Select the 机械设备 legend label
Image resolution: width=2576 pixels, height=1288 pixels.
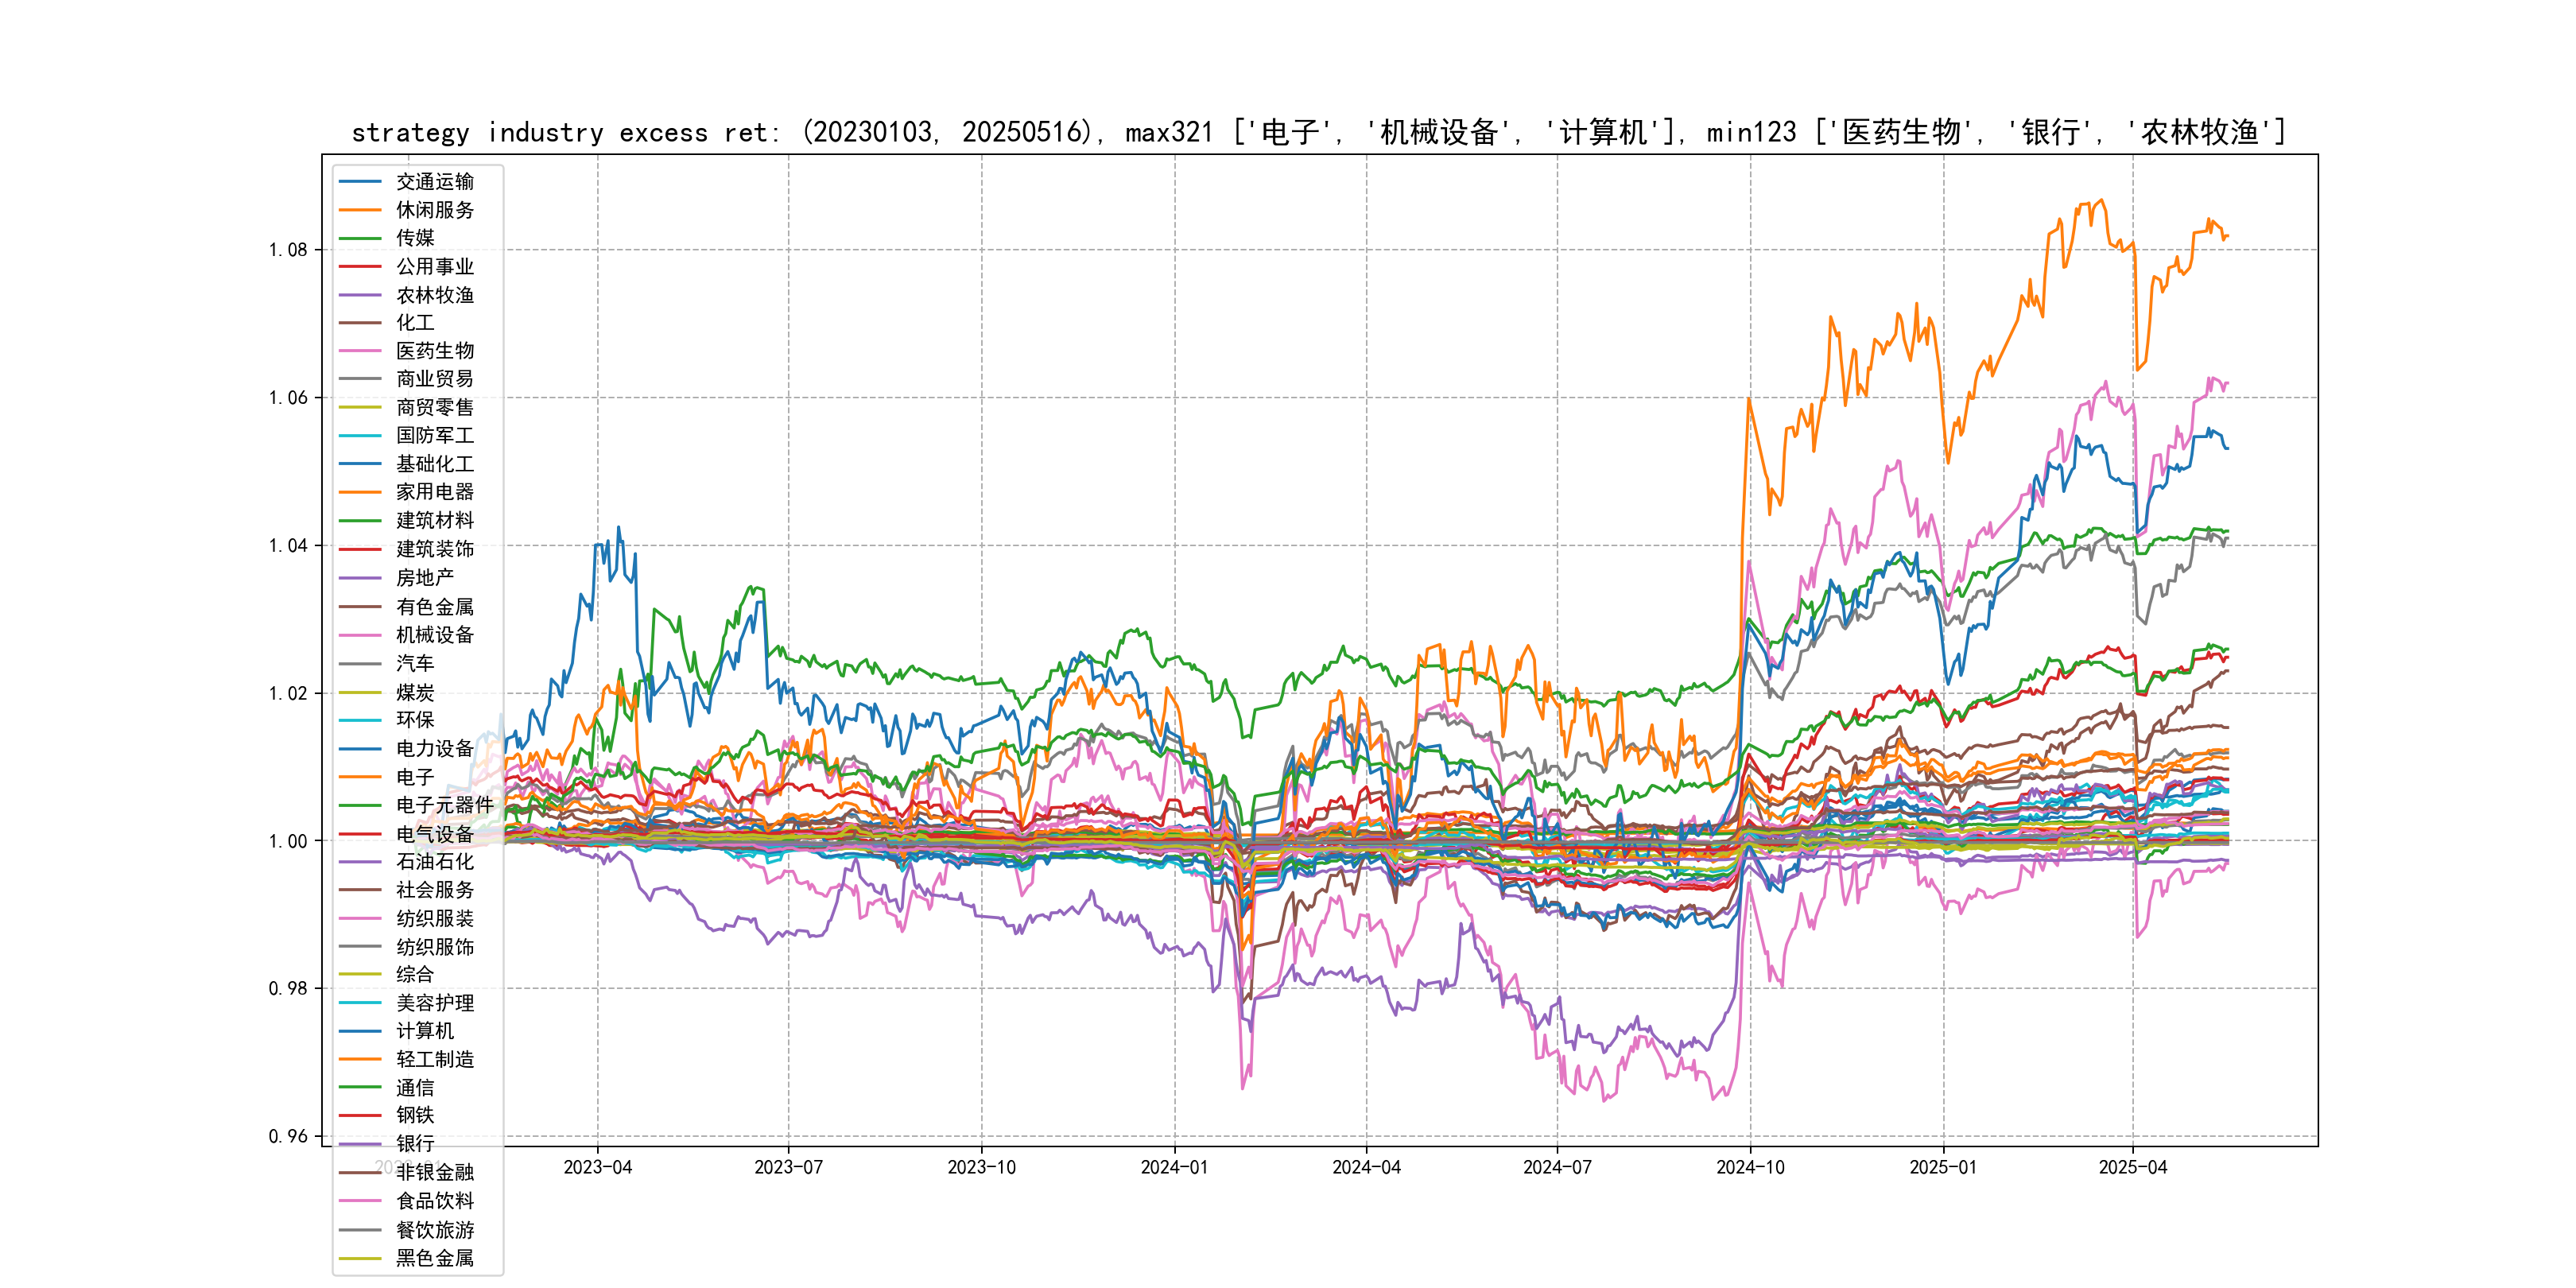[434, 635]
